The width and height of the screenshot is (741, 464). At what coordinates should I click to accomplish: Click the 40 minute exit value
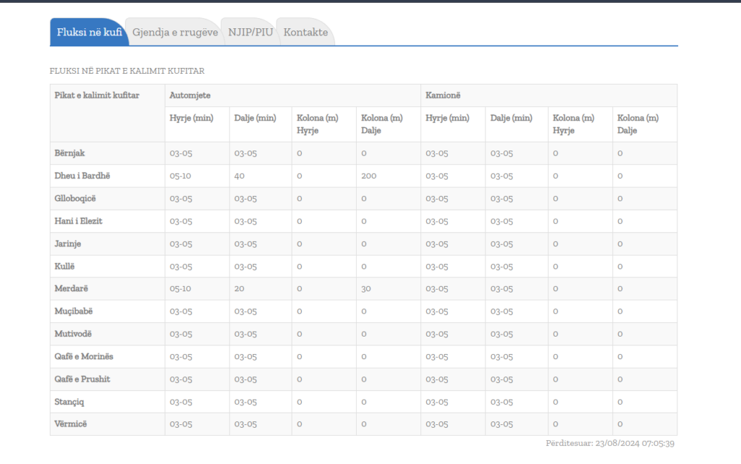click(x=240, y=176)
